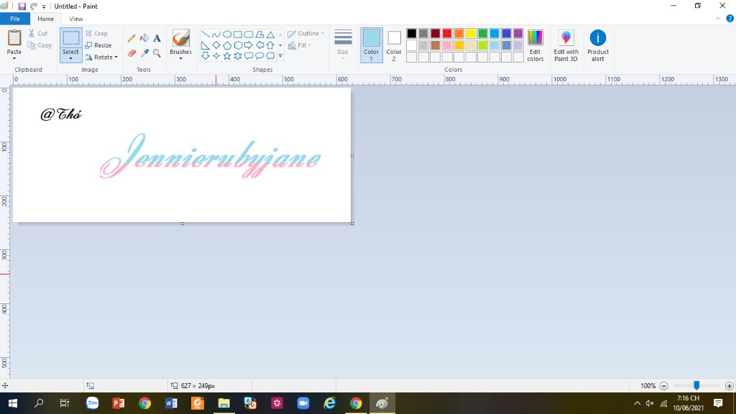Pick the Eraser tool
736x414 pixels.
tap(132, 53)
